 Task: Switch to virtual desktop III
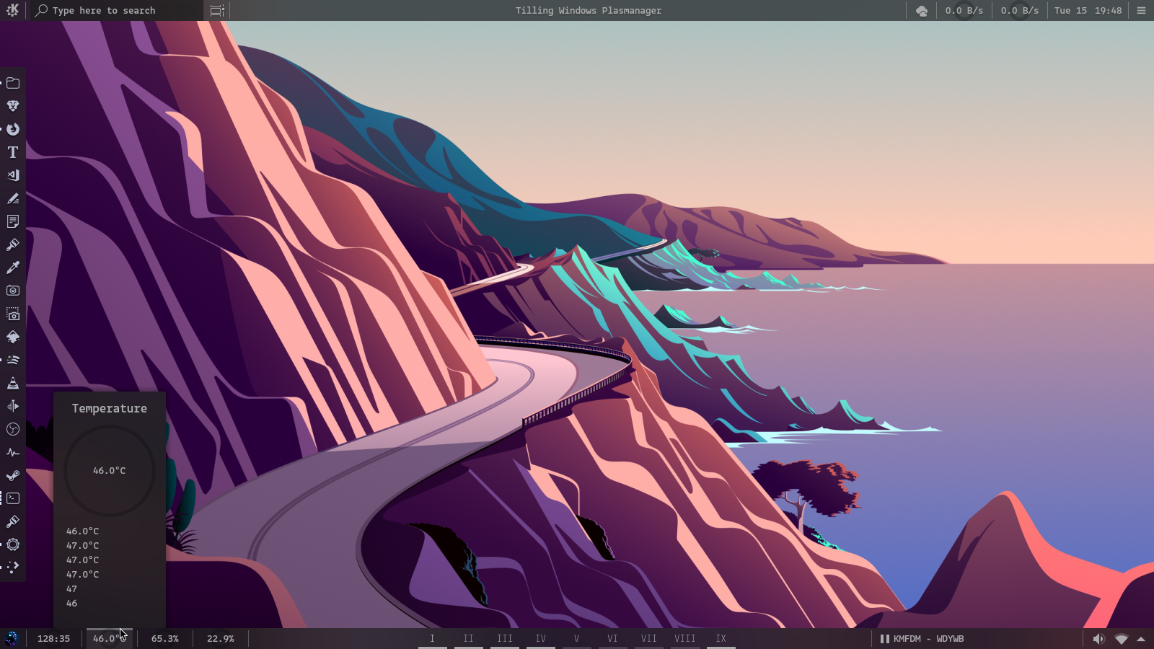click(505, 639)
